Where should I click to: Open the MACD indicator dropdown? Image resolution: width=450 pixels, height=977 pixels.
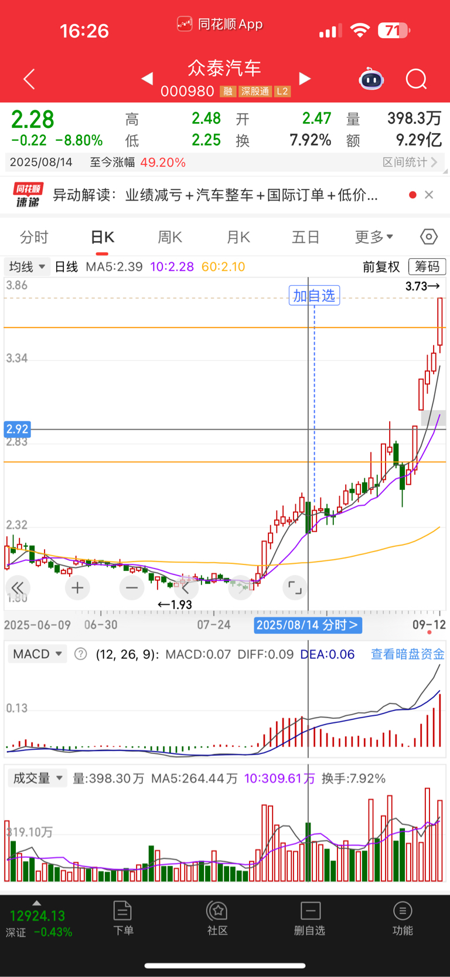point(37,654)
